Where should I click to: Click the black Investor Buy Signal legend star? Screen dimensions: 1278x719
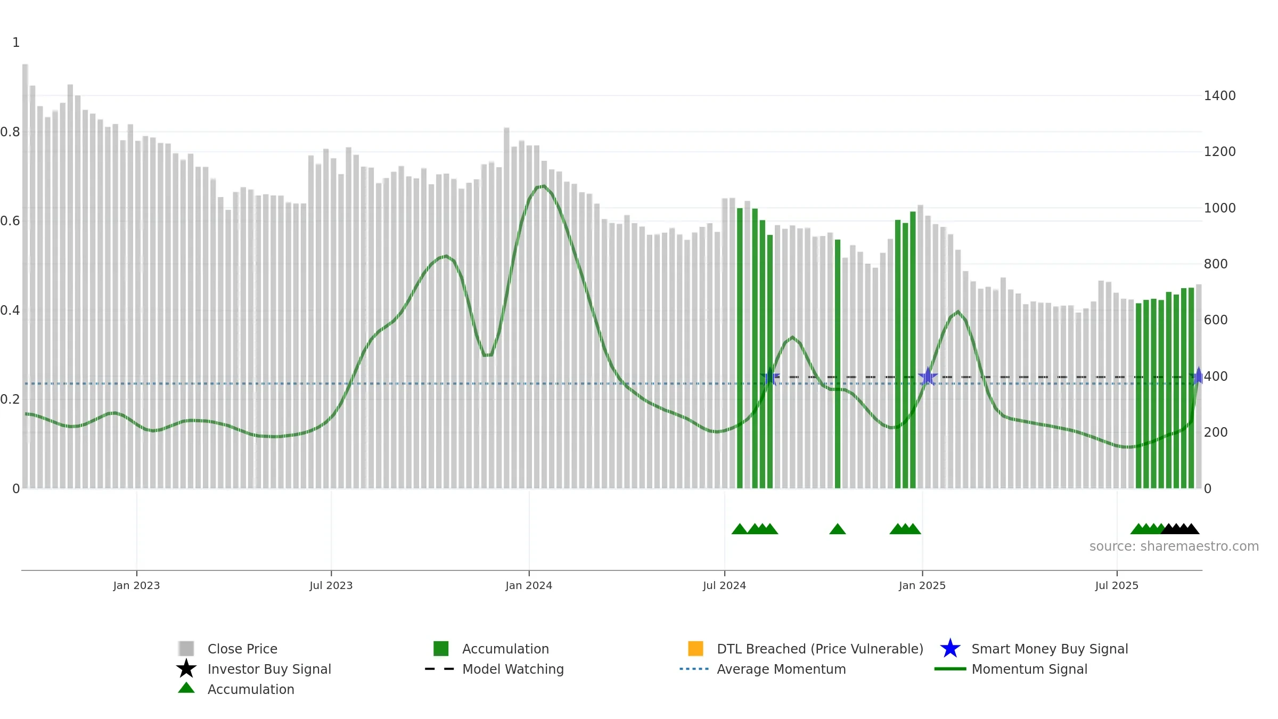(186, 669)
